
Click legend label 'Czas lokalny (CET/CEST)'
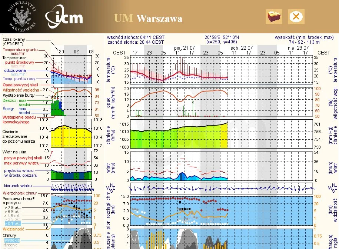14,41
